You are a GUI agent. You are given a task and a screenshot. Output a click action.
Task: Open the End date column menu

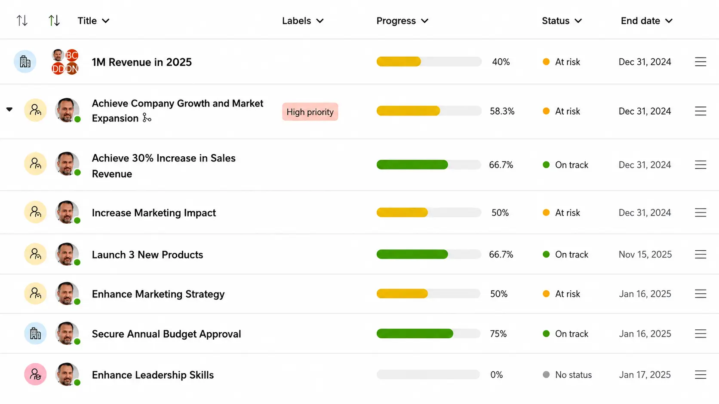click(647, 21)
